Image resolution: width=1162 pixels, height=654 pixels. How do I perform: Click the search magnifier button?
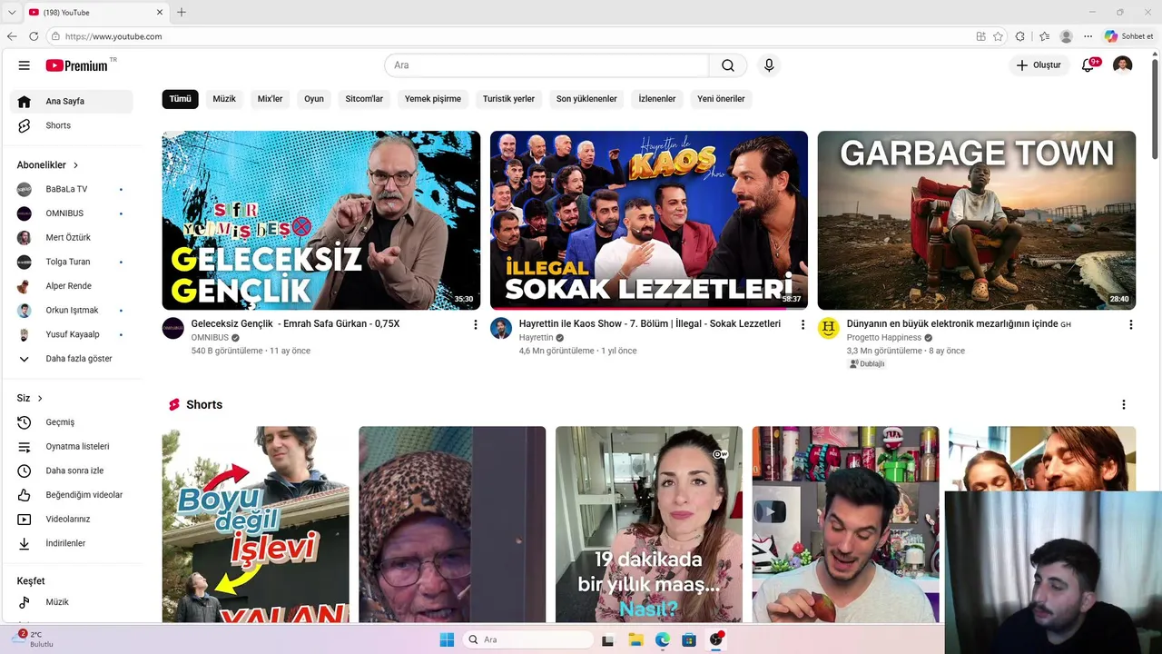[728, 65]
